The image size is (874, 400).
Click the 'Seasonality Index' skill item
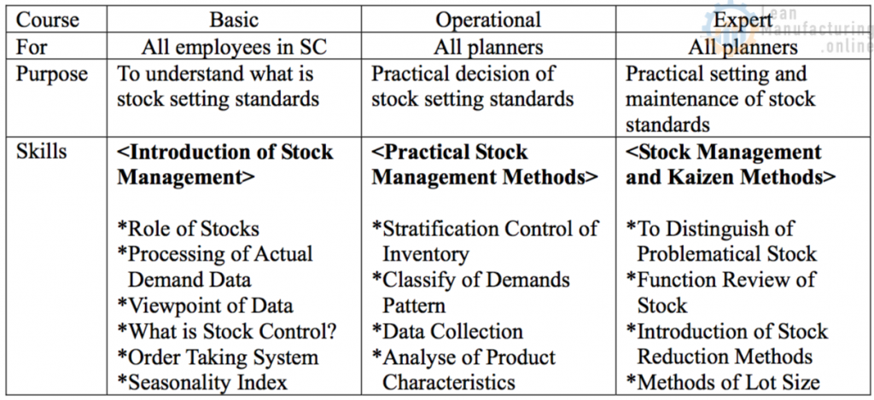coord(202,383)
